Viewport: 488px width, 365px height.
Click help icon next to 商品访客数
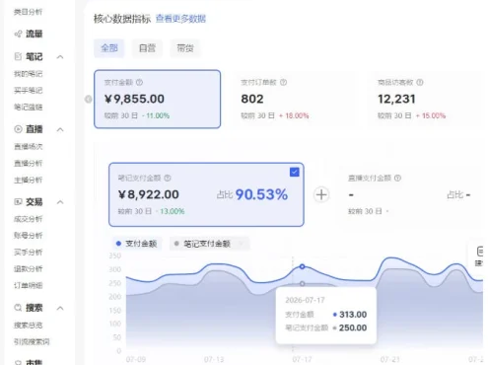pos(420,82)
